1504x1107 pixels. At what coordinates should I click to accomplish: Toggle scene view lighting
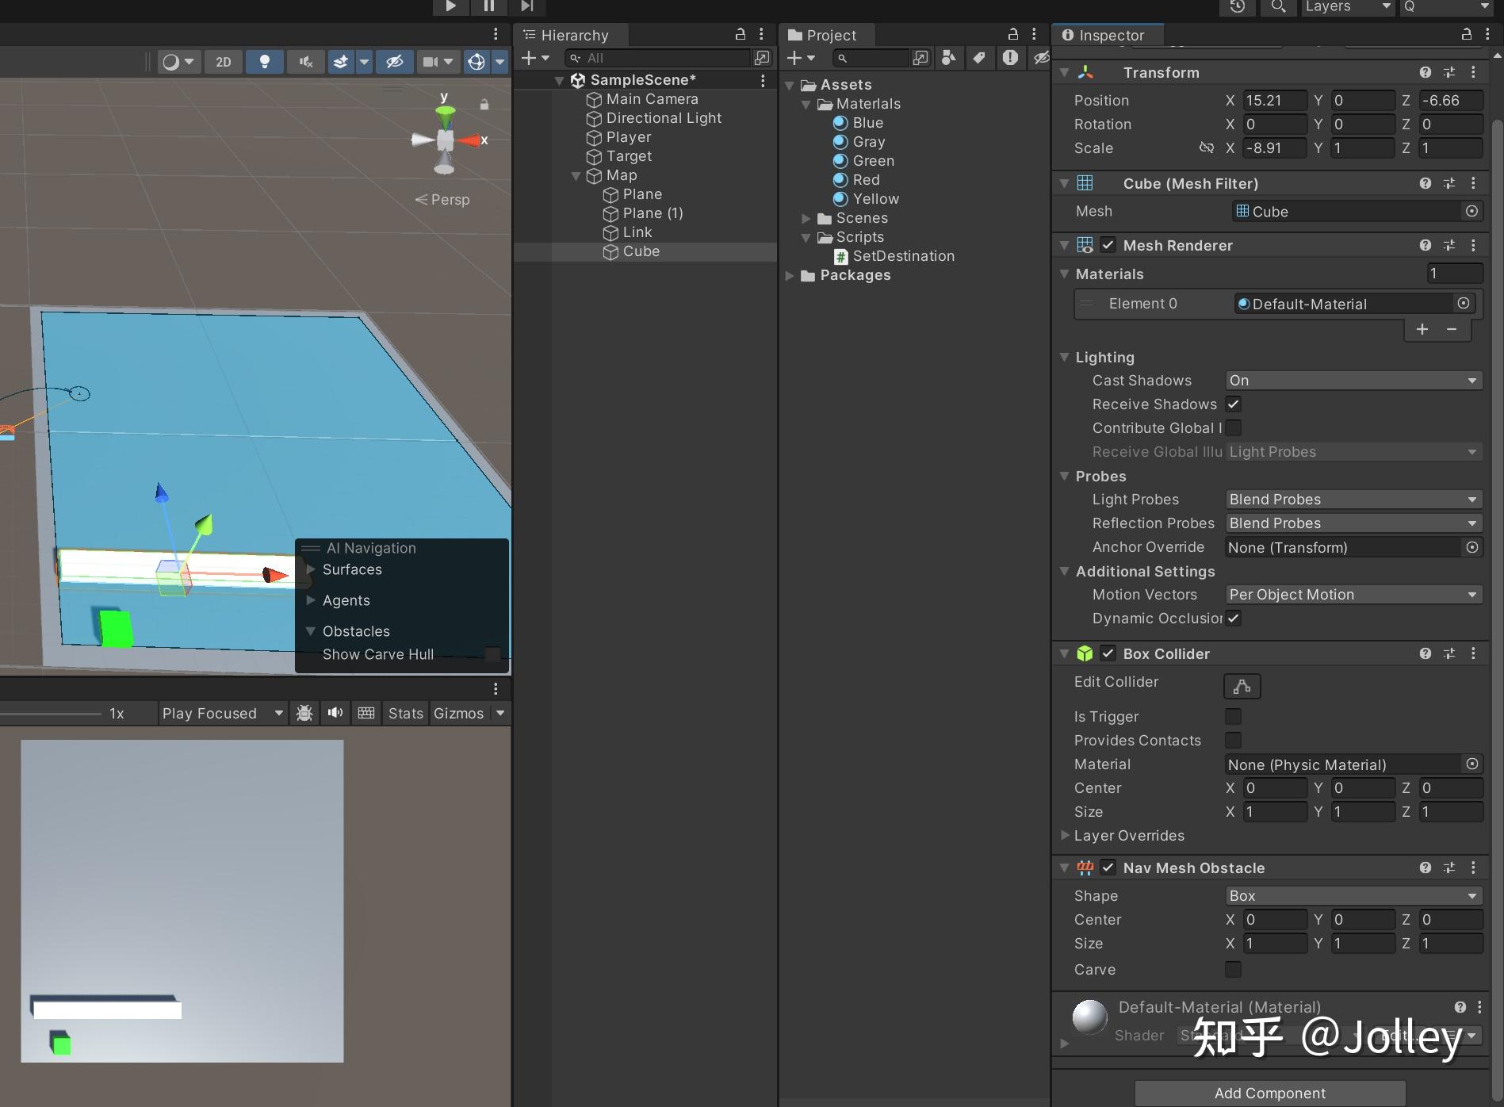[264, 61]
